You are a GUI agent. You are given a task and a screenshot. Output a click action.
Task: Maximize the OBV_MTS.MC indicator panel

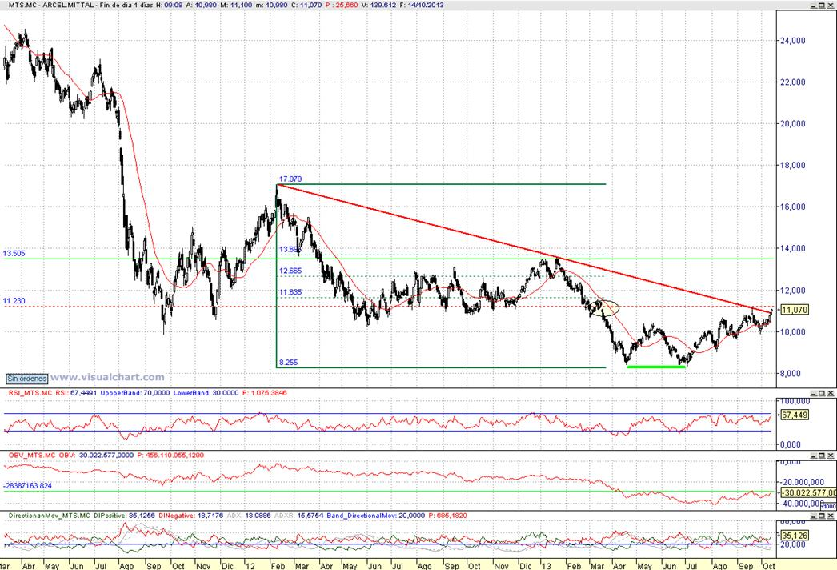point(822,456)
